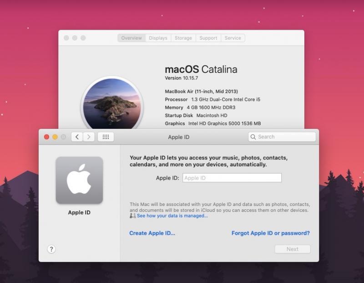Screen dimensions: 364x283
Task: Click the magnifying glass in the Search field
Action: click(253, 137)
